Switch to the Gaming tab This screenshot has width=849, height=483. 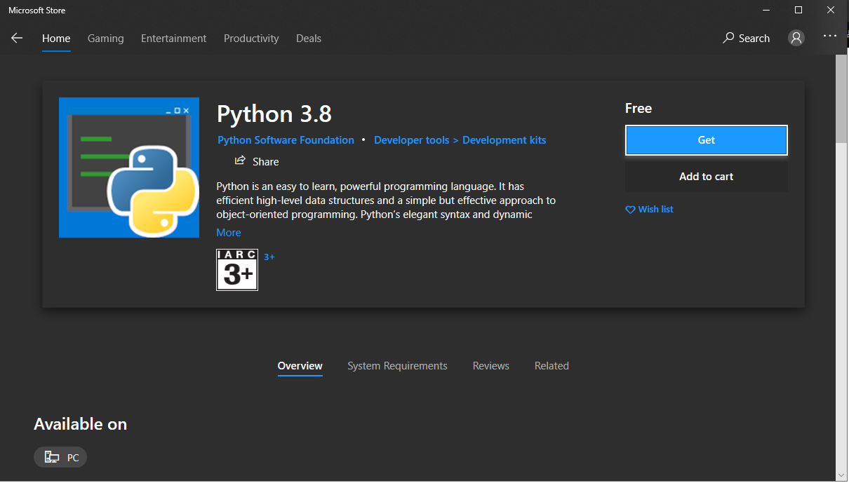[105, 39]
